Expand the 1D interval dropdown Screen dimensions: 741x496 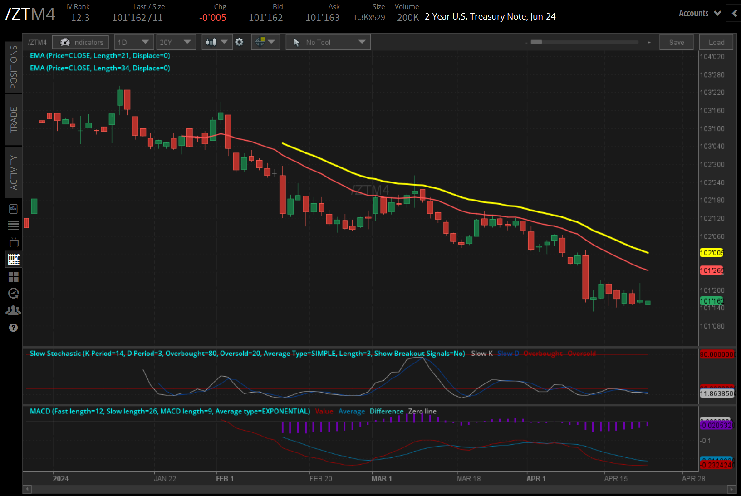(134, 42)
